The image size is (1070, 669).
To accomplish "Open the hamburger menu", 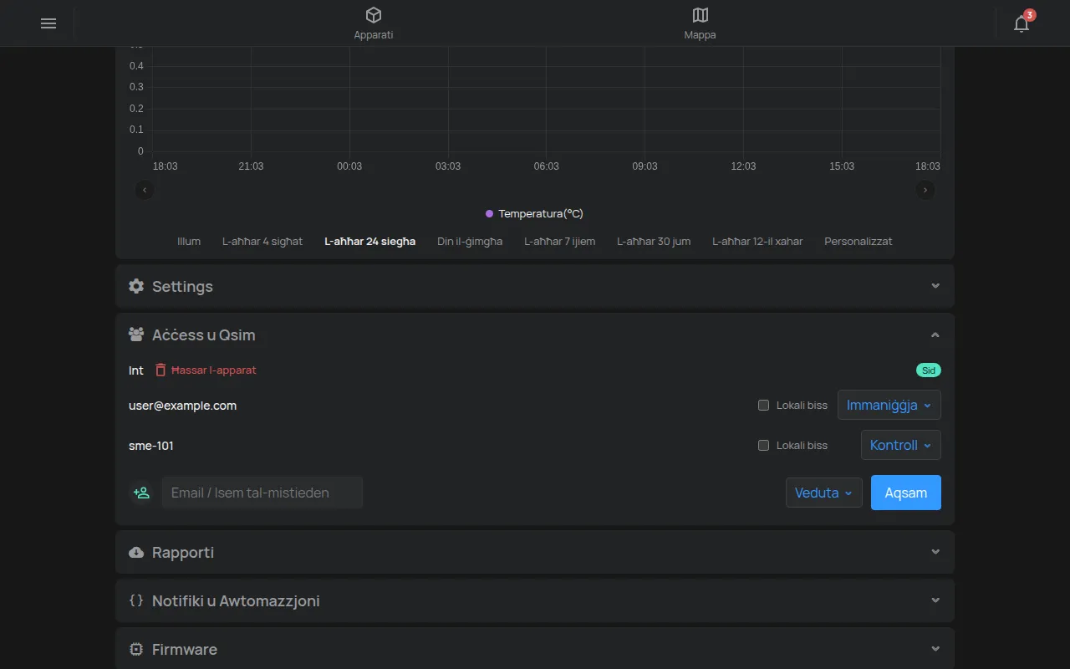I will [x=48, y=23].
